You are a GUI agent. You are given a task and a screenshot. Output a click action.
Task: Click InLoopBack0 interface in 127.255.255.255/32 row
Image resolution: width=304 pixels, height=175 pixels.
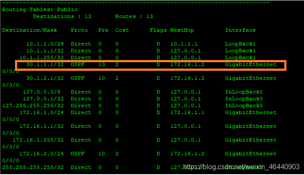tap(244, 106)
